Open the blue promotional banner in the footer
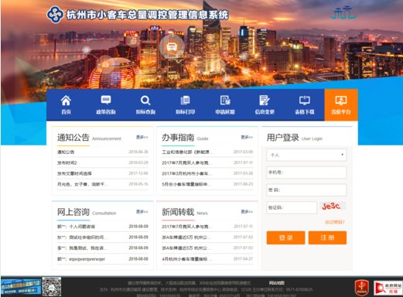Screen dimensions: 403x297 coord(21,286)
